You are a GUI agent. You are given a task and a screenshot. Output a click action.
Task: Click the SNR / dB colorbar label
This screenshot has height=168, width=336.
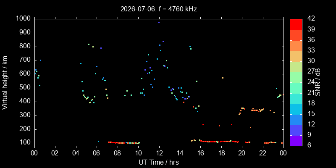pyautogui.click(x=318, y=82)
